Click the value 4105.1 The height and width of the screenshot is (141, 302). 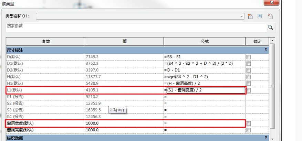[92, 90]
